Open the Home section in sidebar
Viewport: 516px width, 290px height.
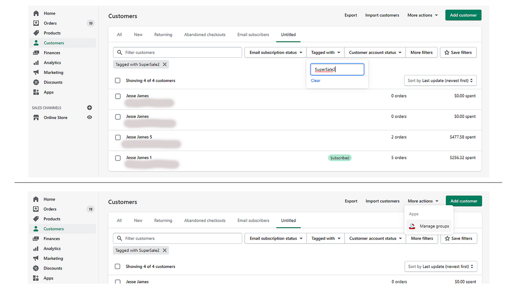pyautogui.click(x=36, y=13)
